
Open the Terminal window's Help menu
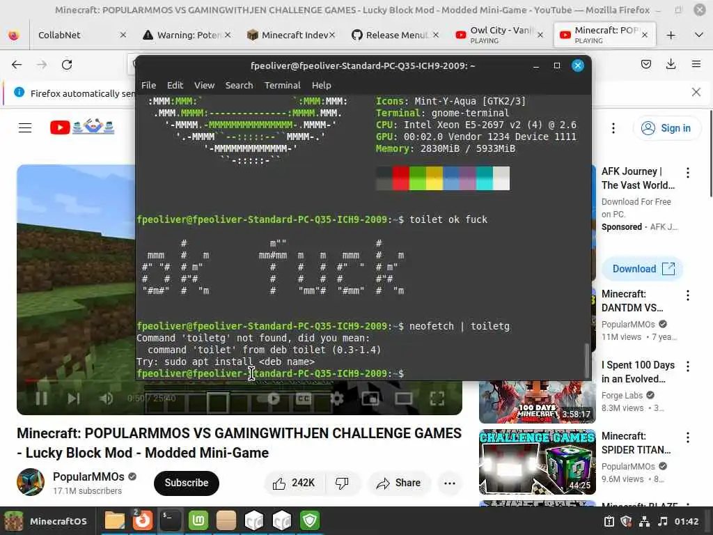[x=321, y=85]
